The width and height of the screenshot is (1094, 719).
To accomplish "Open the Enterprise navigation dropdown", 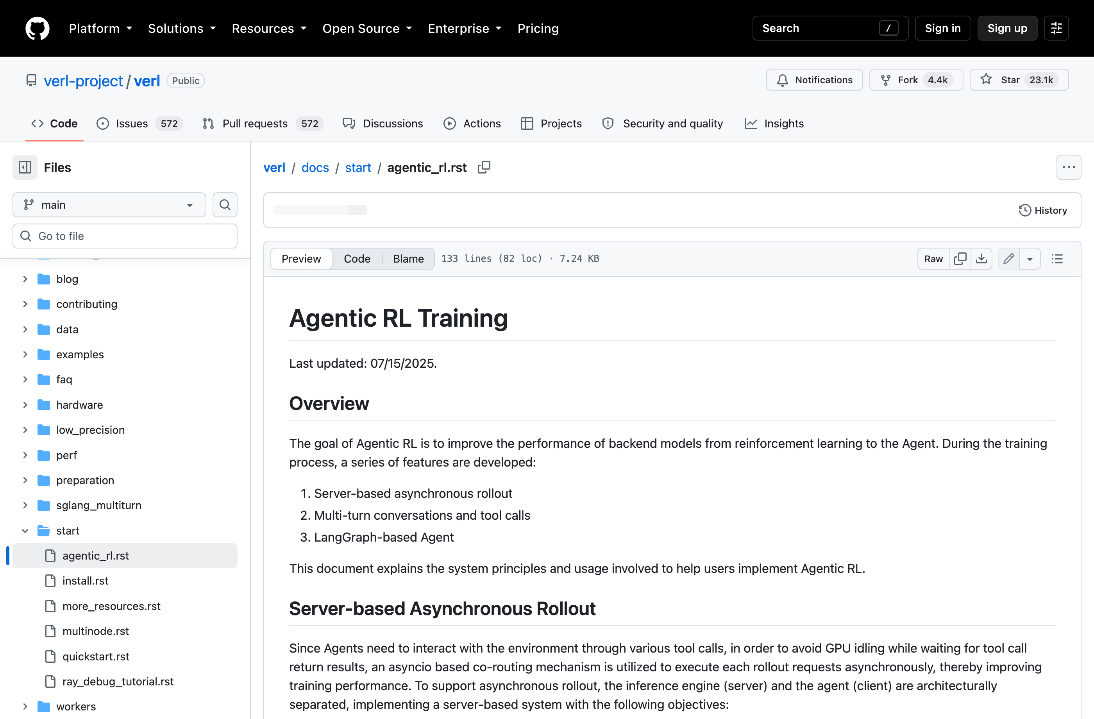I will click(465, 29).
